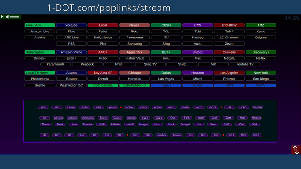This screenshot has width=301, height=169.
Task: Play KCRW radio station
Action: tap(129, 108)
